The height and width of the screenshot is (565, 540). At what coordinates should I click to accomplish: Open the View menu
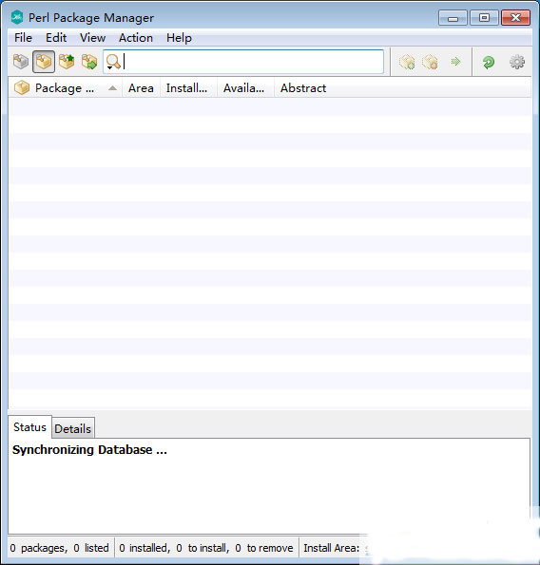93,38
